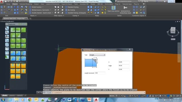Click the first green plate feature icon

click(x=13, y=30)
